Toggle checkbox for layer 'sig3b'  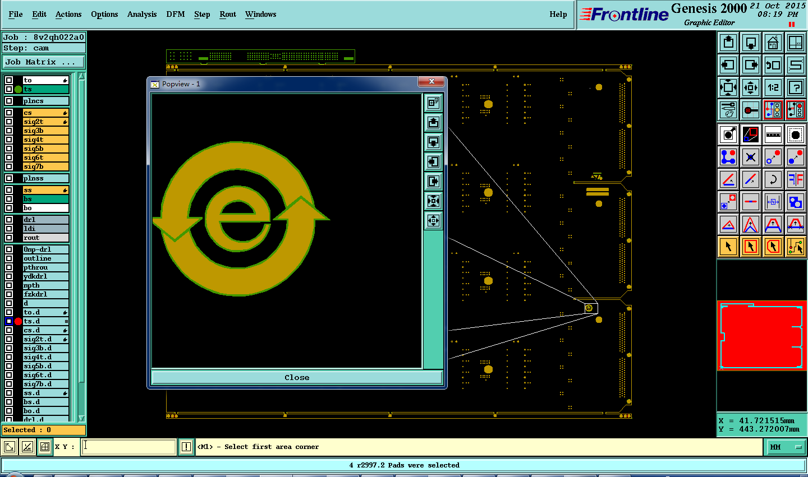[x=9, y=131]
